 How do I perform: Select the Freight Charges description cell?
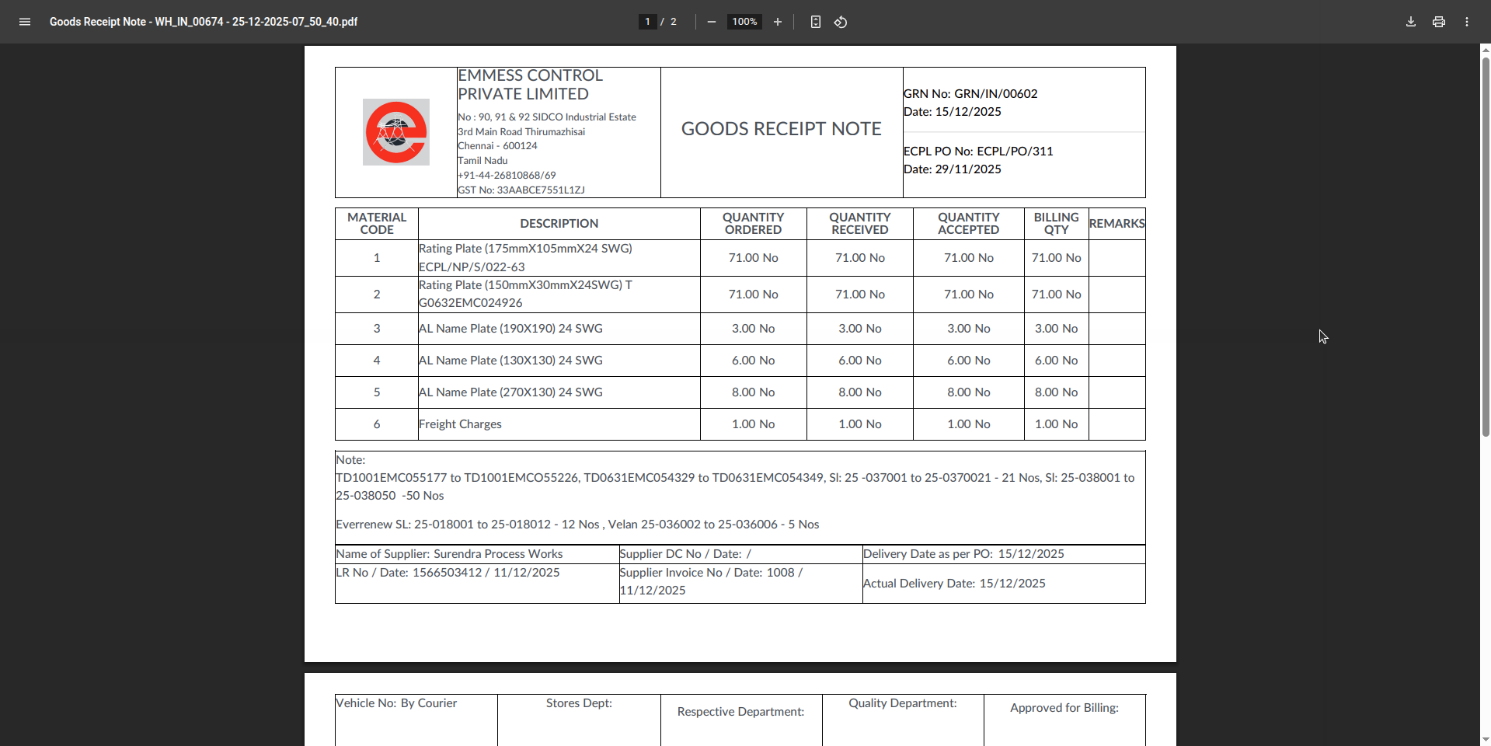[x=460, y=424]
